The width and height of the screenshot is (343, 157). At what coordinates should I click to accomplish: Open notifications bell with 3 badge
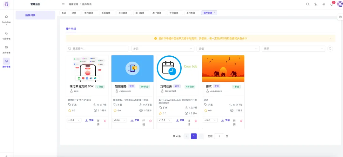332,4
